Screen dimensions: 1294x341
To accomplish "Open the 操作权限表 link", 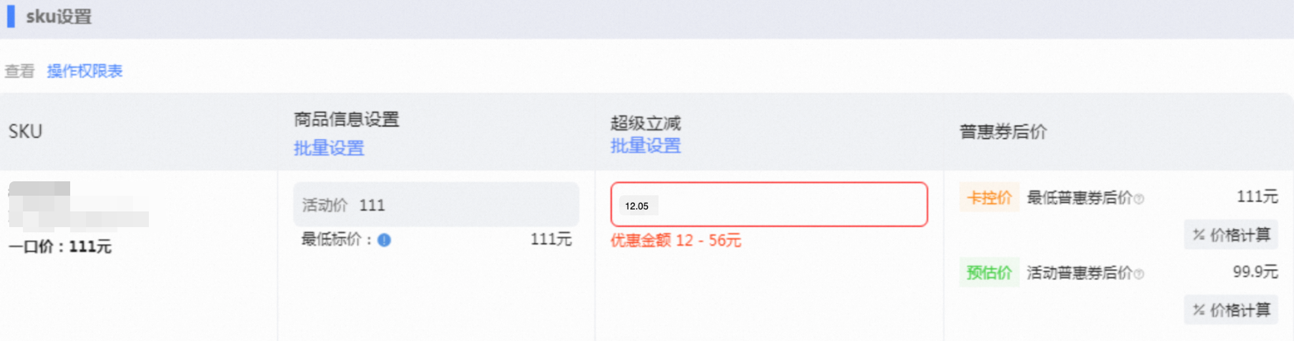I will [85, 71].
